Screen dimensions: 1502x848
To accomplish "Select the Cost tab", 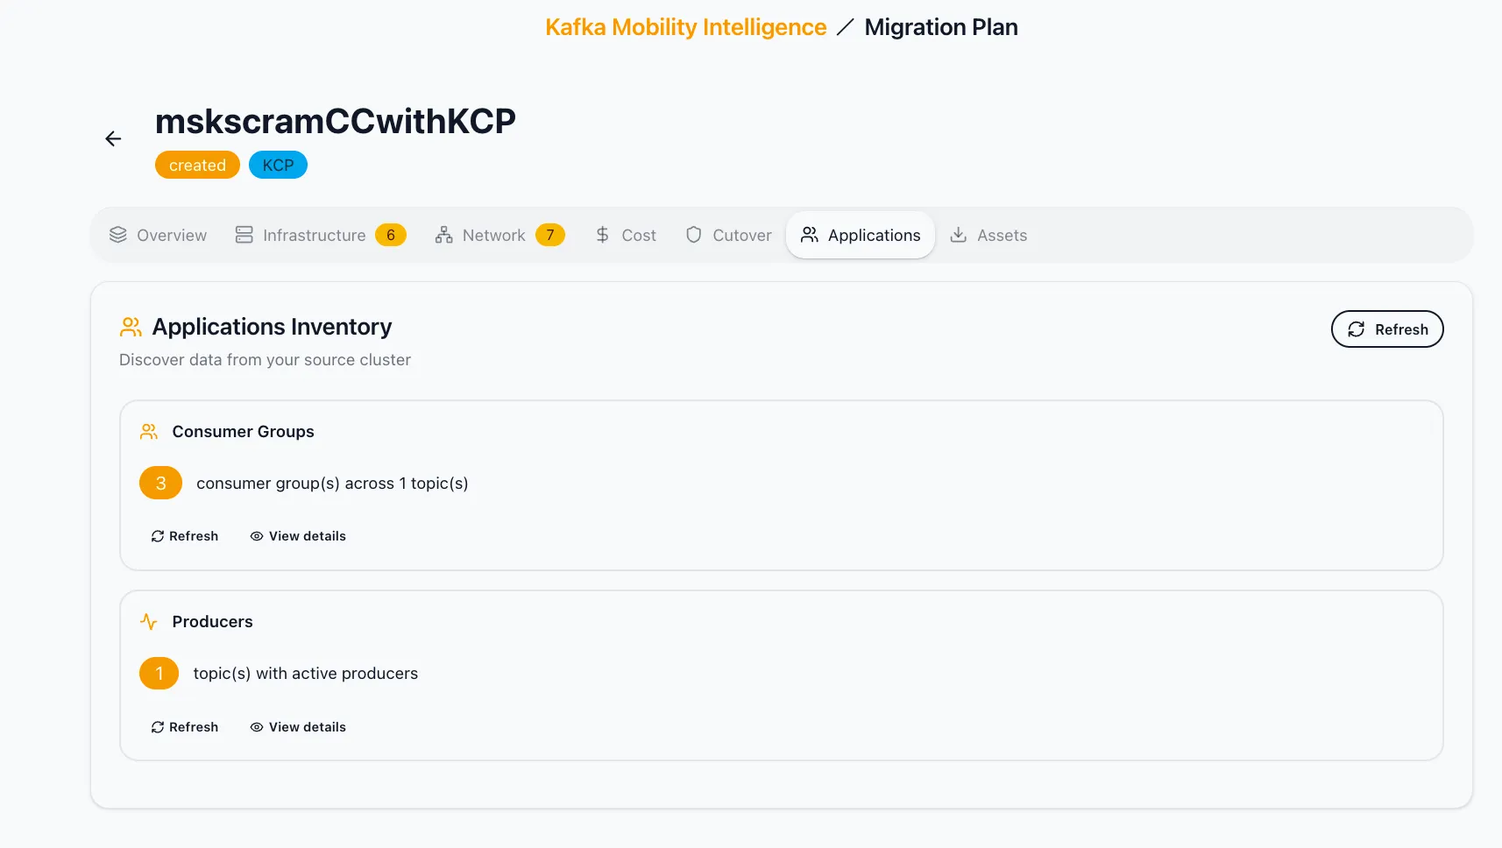I will pos(626,235).
